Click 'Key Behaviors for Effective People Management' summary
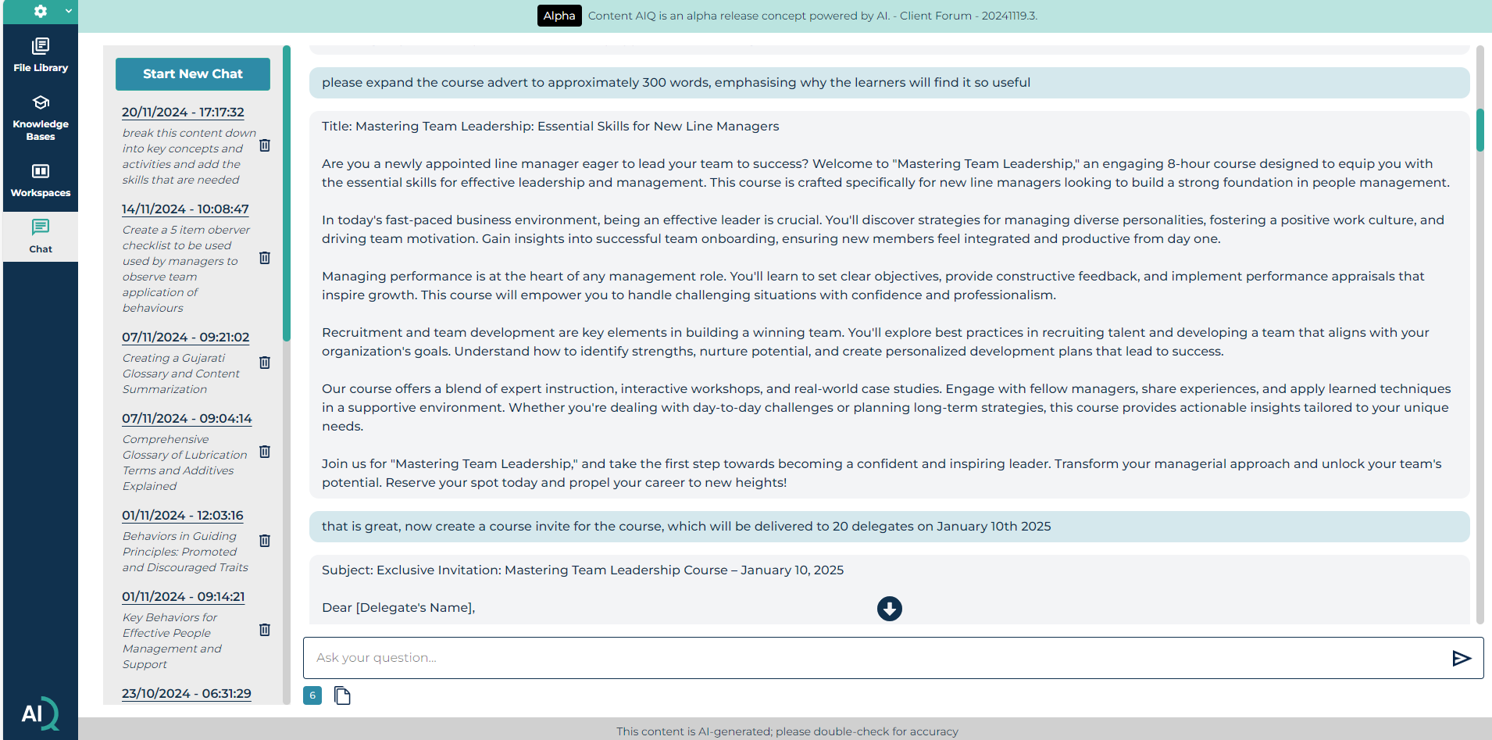 coord(172,641)
